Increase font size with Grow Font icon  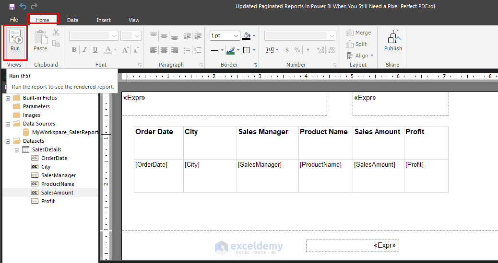click(x=125, y=50)
